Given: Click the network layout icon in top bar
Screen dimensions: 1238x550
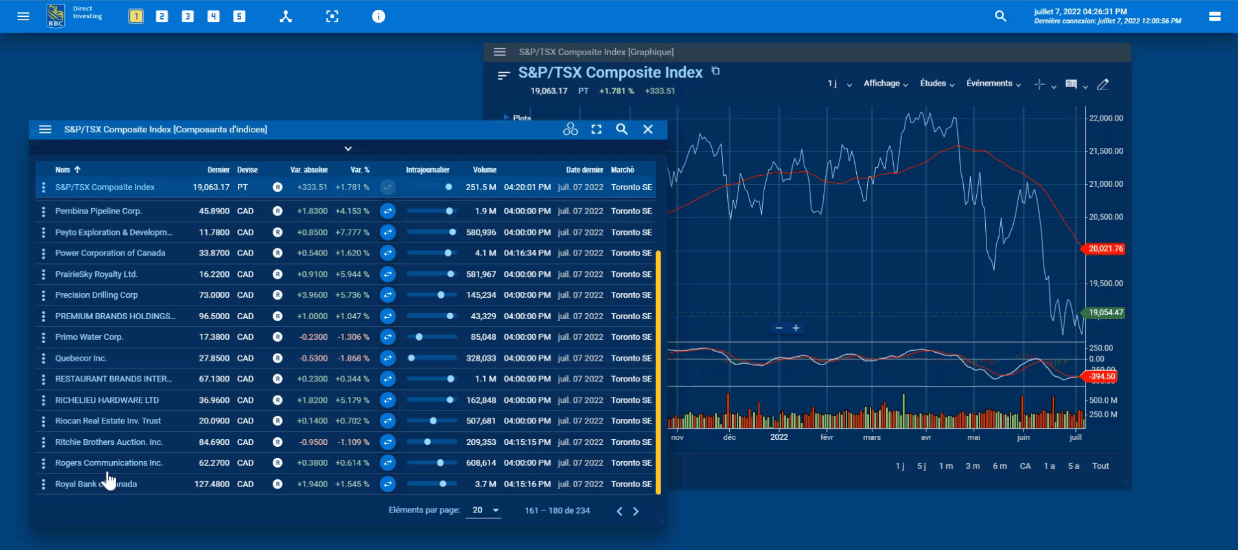Looking at the screenshot, I should pos(285,16).
